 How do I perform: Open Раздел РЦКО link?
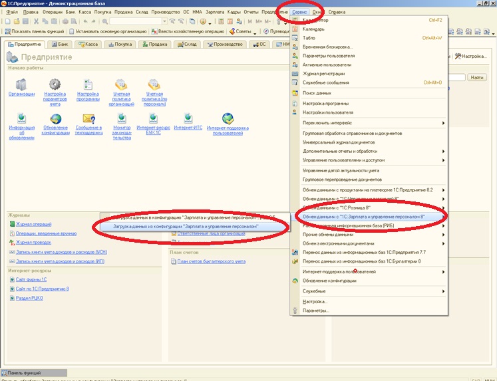point(29,298)
